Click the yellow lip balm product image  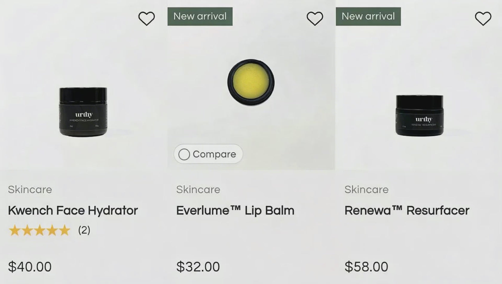pos(251,82)
